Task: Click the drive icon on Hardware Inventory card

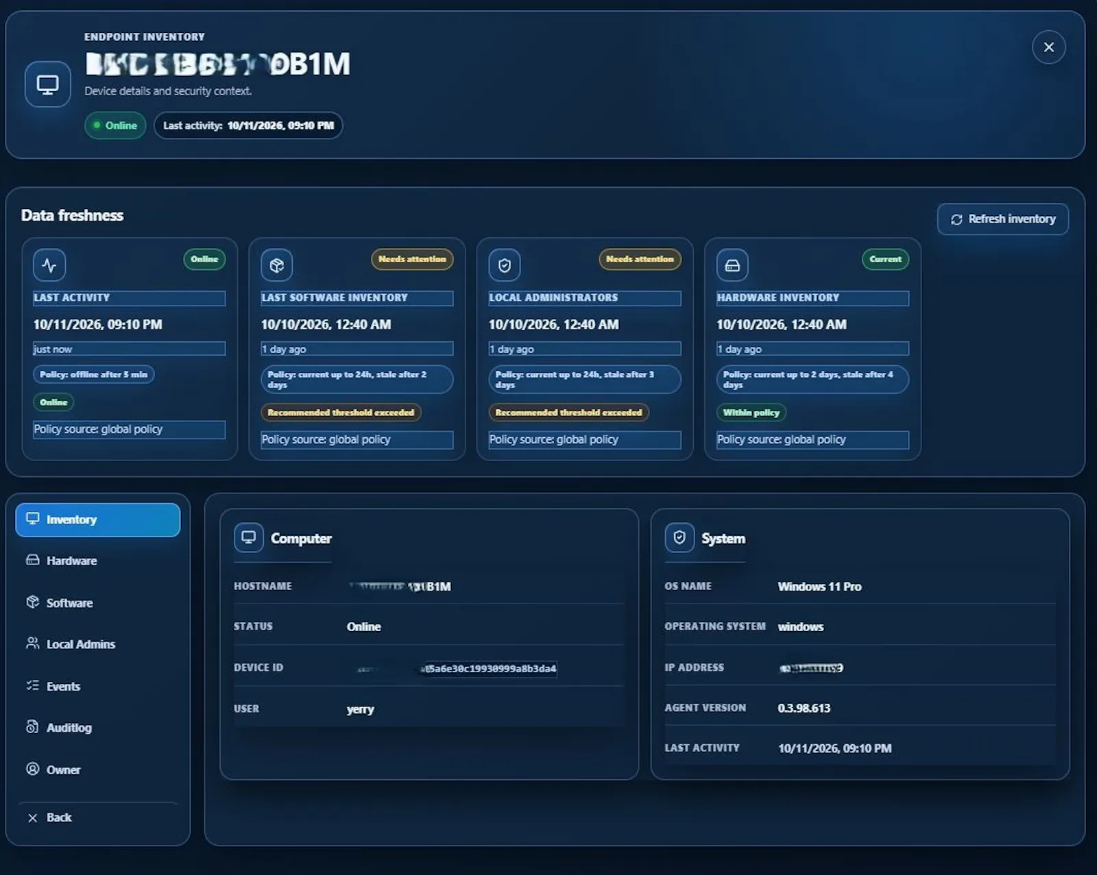Action: pos(732,265)
